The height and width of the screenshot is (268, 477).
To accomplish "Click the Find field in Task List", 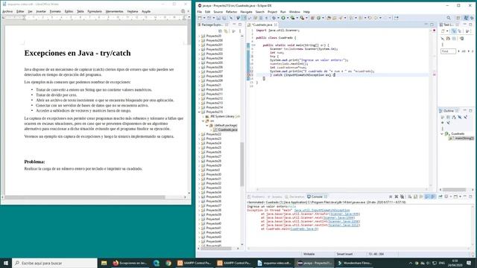I will coord(448,51).
